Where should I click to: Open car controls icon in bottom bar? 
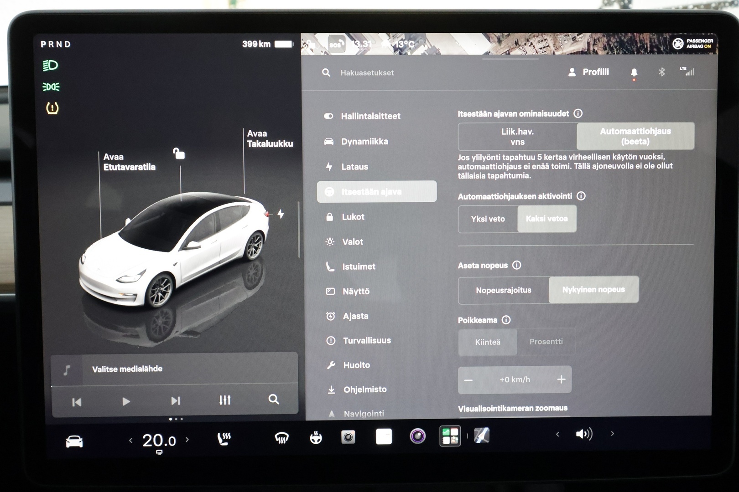click(74, 441)
